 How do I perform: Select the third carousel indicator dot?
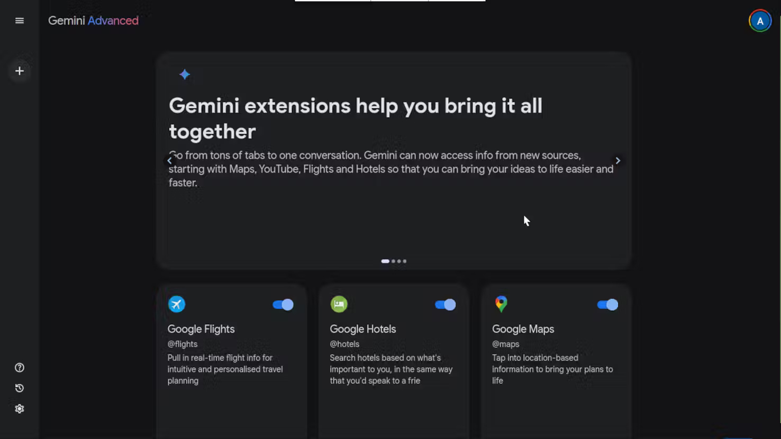point(399,261)
